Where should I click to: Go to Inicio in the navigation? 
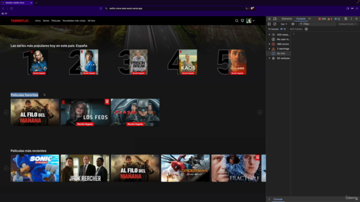38,21
